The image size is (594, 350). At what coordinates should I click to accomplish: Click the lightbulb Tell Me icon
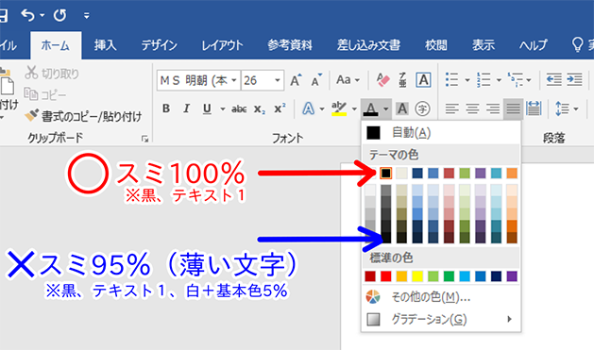(577, 45)
